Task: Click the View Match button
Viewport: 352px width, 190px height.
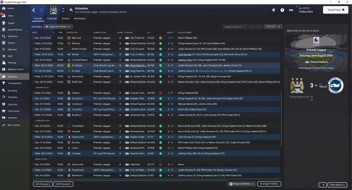Action: pos(337,185)
